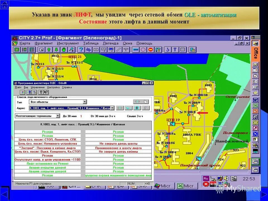Viewport: 268px width, 201px height.
Task: Select the blue ruler measure tool
Action: click(136, 50)
